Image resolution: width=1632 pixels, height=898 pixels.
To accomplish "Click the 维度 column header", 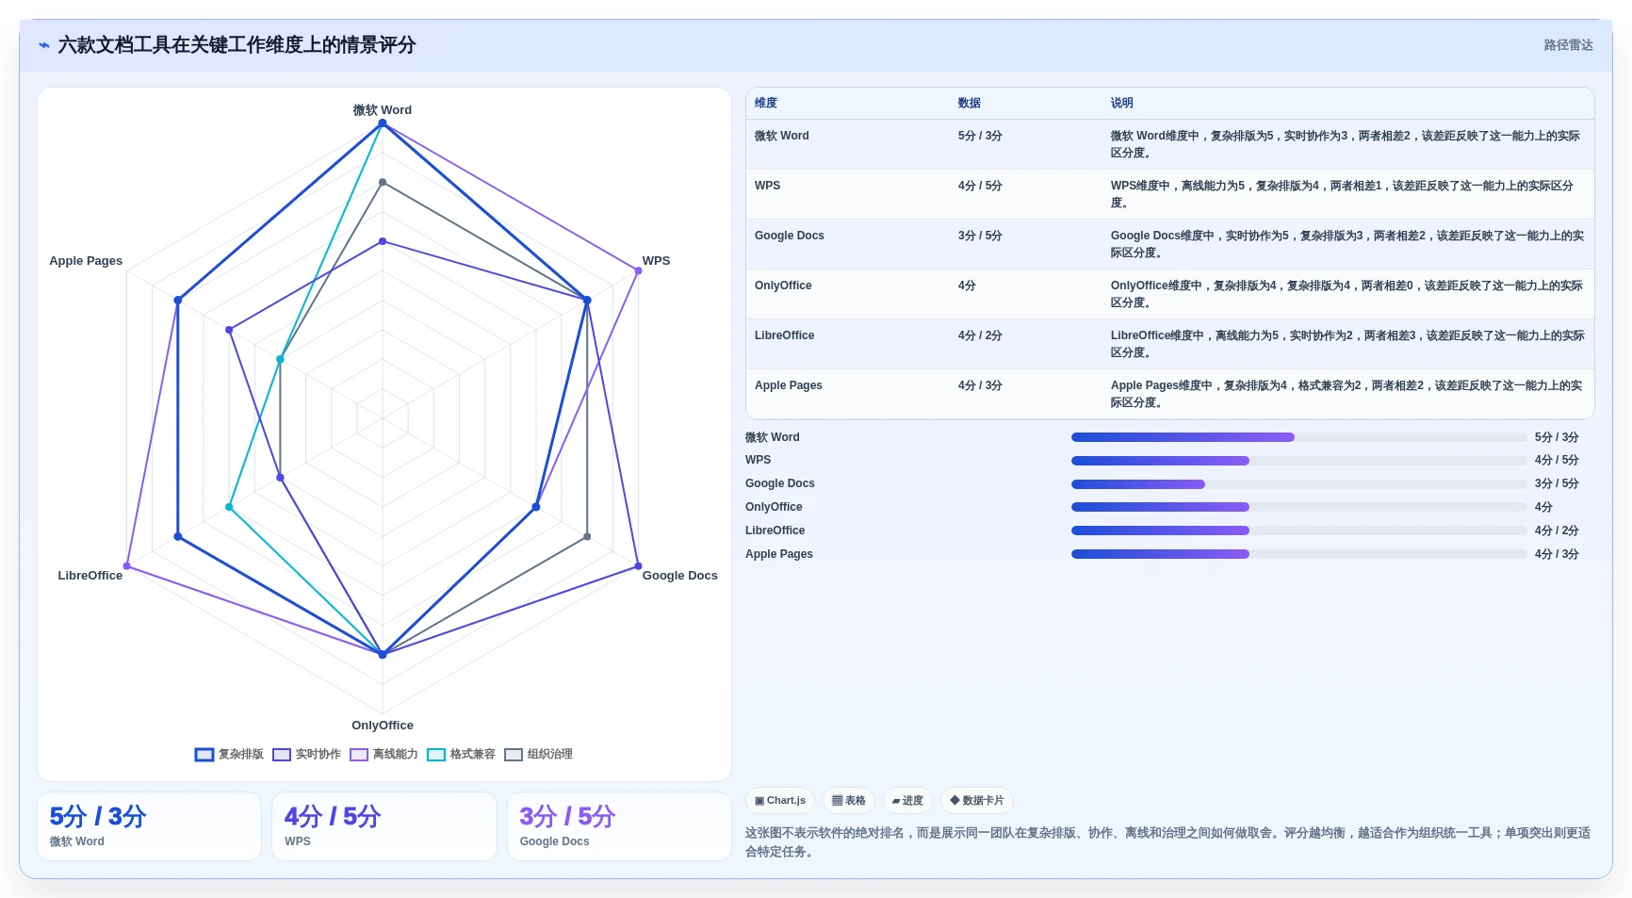I will pyautogui.click(x=766, y=103).
